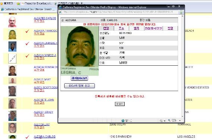Screen dimensions: 212x140
Task: Click the weight value 130
Action: (121, 48)
